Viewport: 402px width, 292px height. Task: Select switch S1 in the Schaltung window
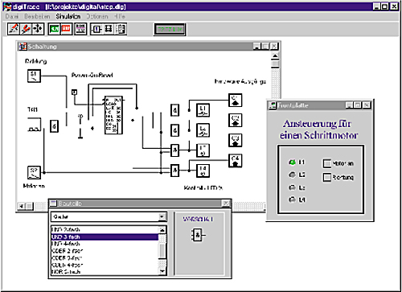[x=34, y=76]
